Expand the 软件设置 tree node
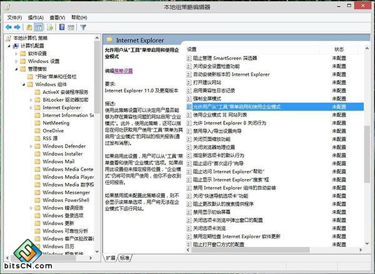 (x=16, y=54)
